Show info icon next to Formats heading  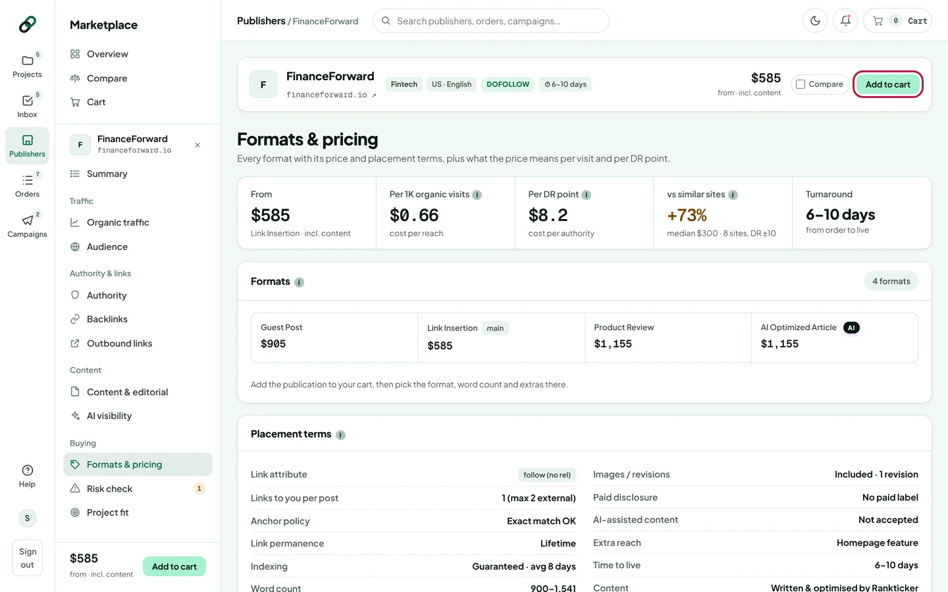[x=299, y=282]
